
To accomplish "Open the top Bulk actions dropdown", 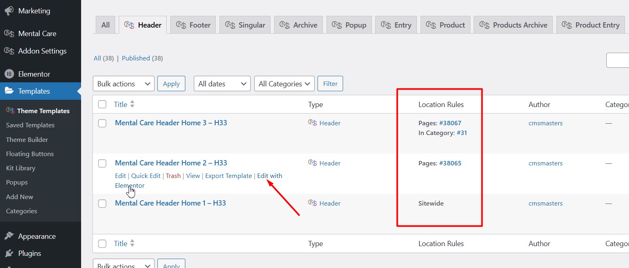I will pyautogui.click(x=124, y=84).
